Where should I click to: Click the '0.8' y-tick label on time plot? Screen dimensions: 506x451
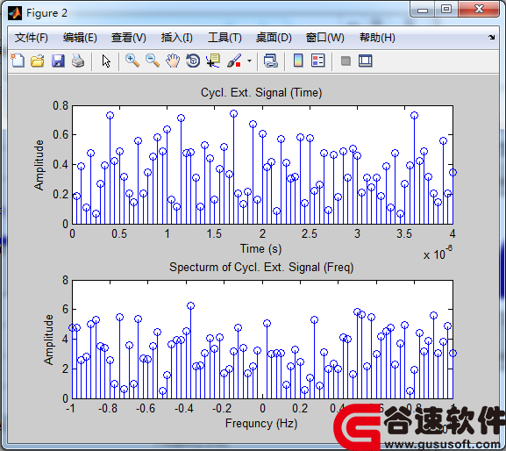coord(61,105)
